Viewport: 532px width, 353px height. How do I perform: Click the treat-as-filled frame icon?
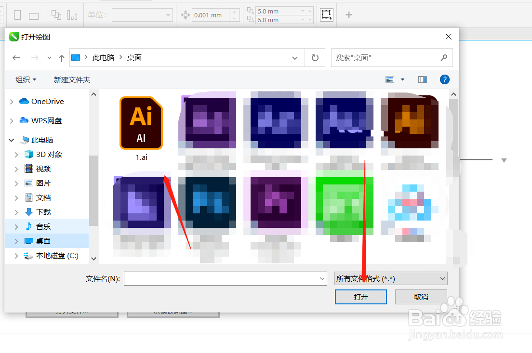point(326,14)
